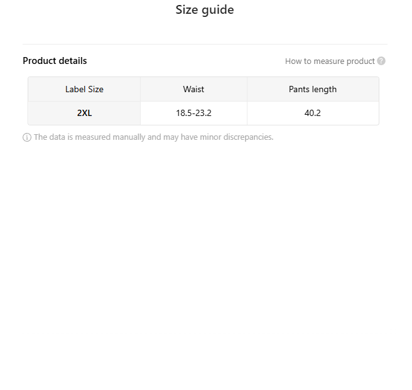Image resolution: width=412 pixels, height=390 pixels.
Task: Click the 18.5-23.2 waist value
Action: [x=193, y=113]
